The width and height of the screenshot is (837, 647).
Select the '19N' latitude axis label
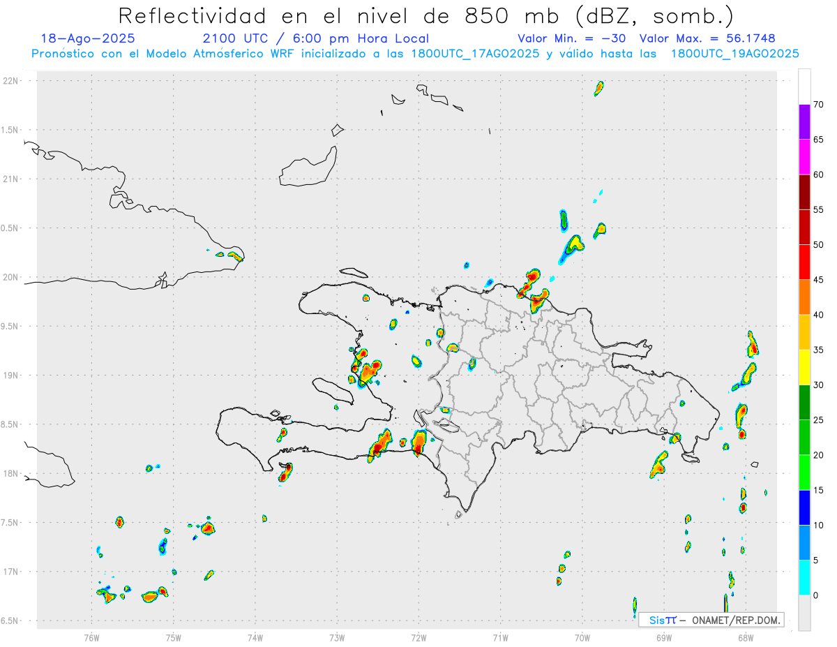click(12, 375)
